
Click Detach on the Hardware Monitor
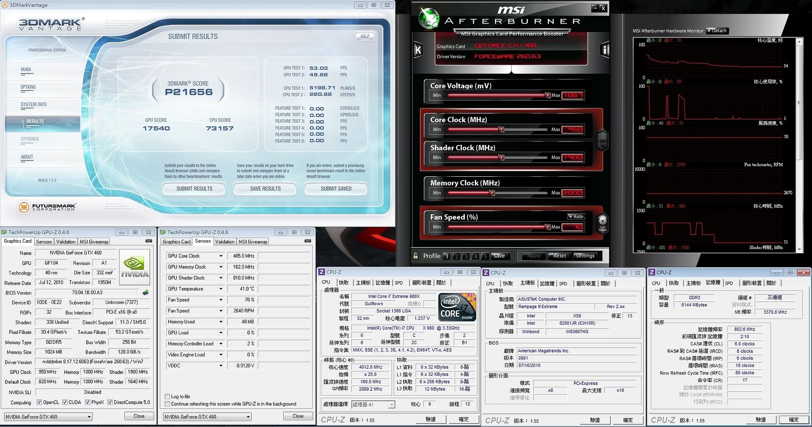point(716,31)
